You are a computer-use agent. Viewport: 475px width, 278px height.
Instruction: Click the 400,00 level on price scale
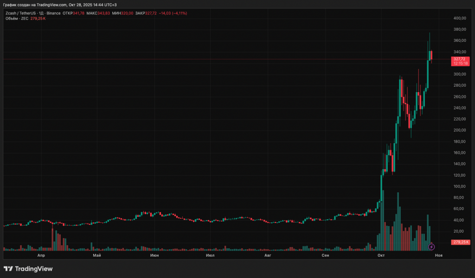[460, 18]
